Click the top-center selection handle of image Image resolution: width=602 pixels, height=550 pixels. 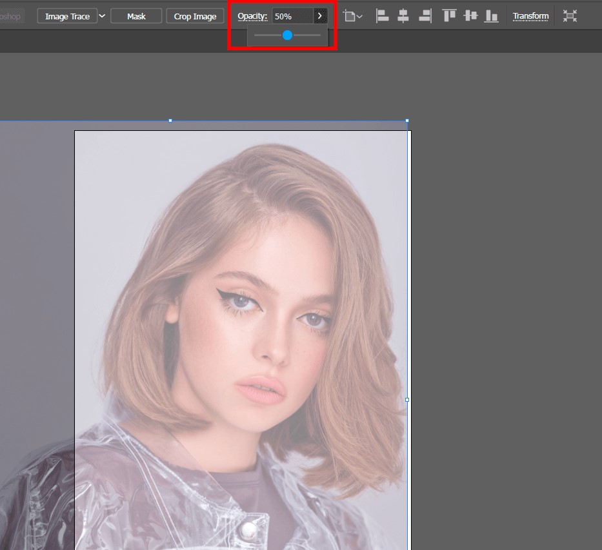[170, 121]
